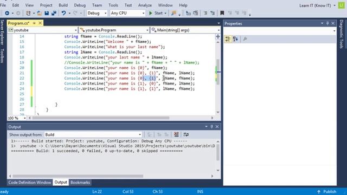Click the Navigate Backward arrow icon
Viewport: 347px width, 195px height.
point(7,13)
